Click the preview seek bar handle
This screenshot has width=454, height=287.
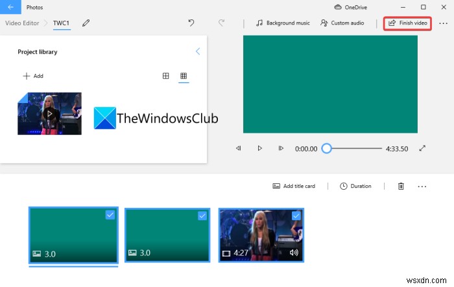click(x=327, y=148)
